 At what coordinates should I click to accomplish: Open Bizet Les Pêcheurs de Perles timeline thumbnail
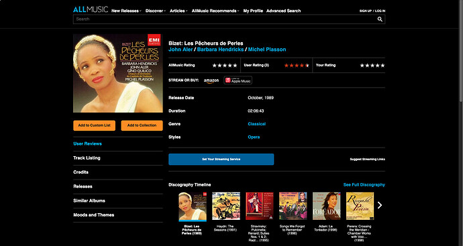pyautogui.click(x=193, y=206)
